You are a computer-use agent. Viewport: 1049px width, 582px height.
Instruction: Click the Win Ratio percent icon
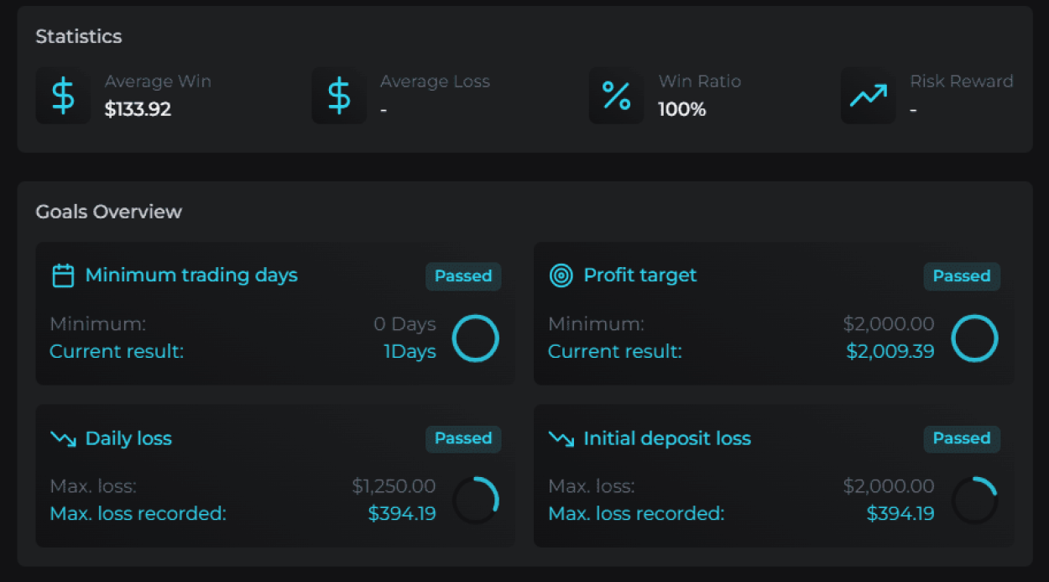[616, 96]
